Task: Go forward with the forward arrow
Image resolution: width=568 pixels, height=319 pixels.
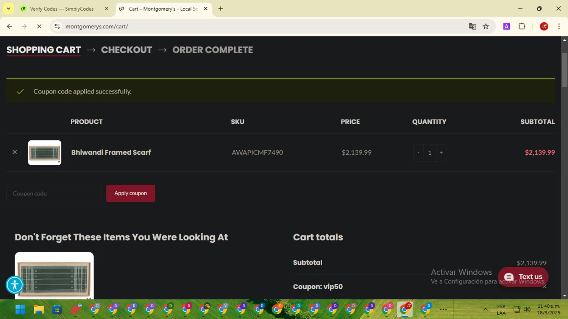Action: 24,26
